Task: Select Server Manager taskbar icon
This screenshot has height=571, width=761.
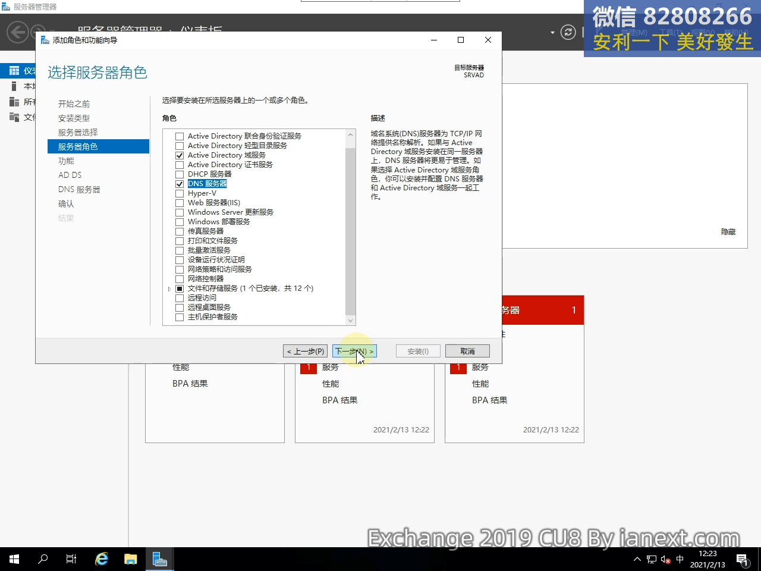Action: coord(160,559)
